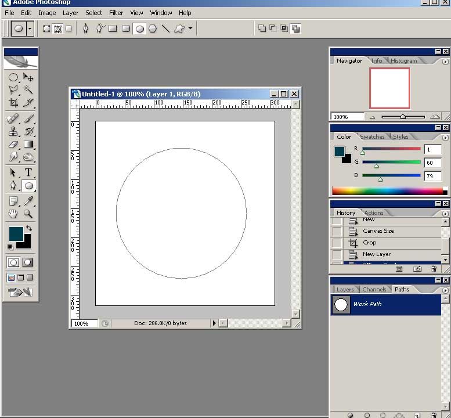Select the Work Path thumbnail
451x418 pixels.
pos(342,304)
